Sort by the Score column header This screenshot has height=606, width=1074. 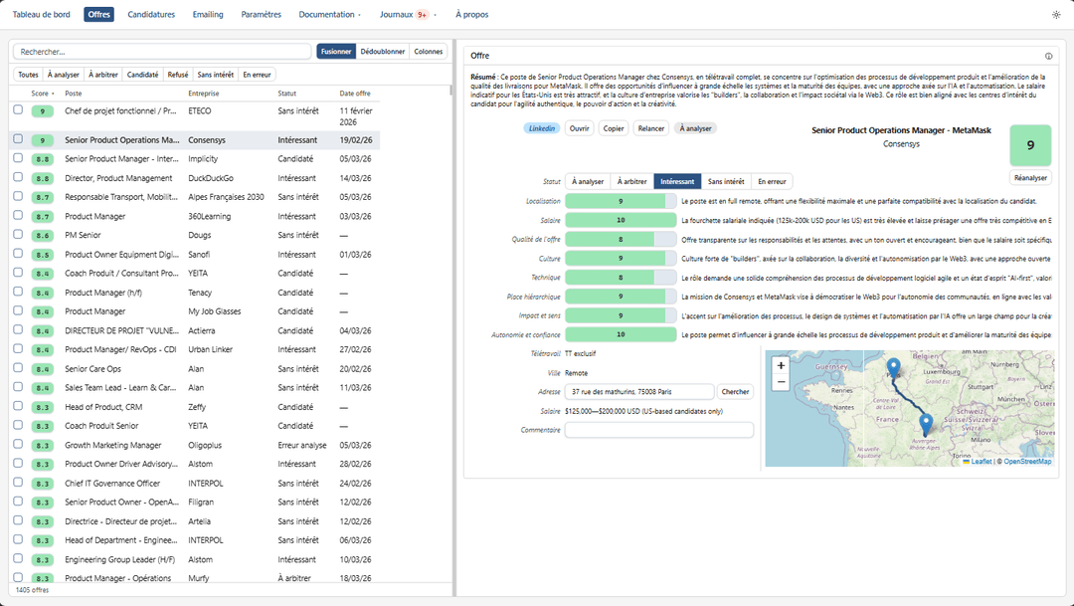[x=42, y=94]
